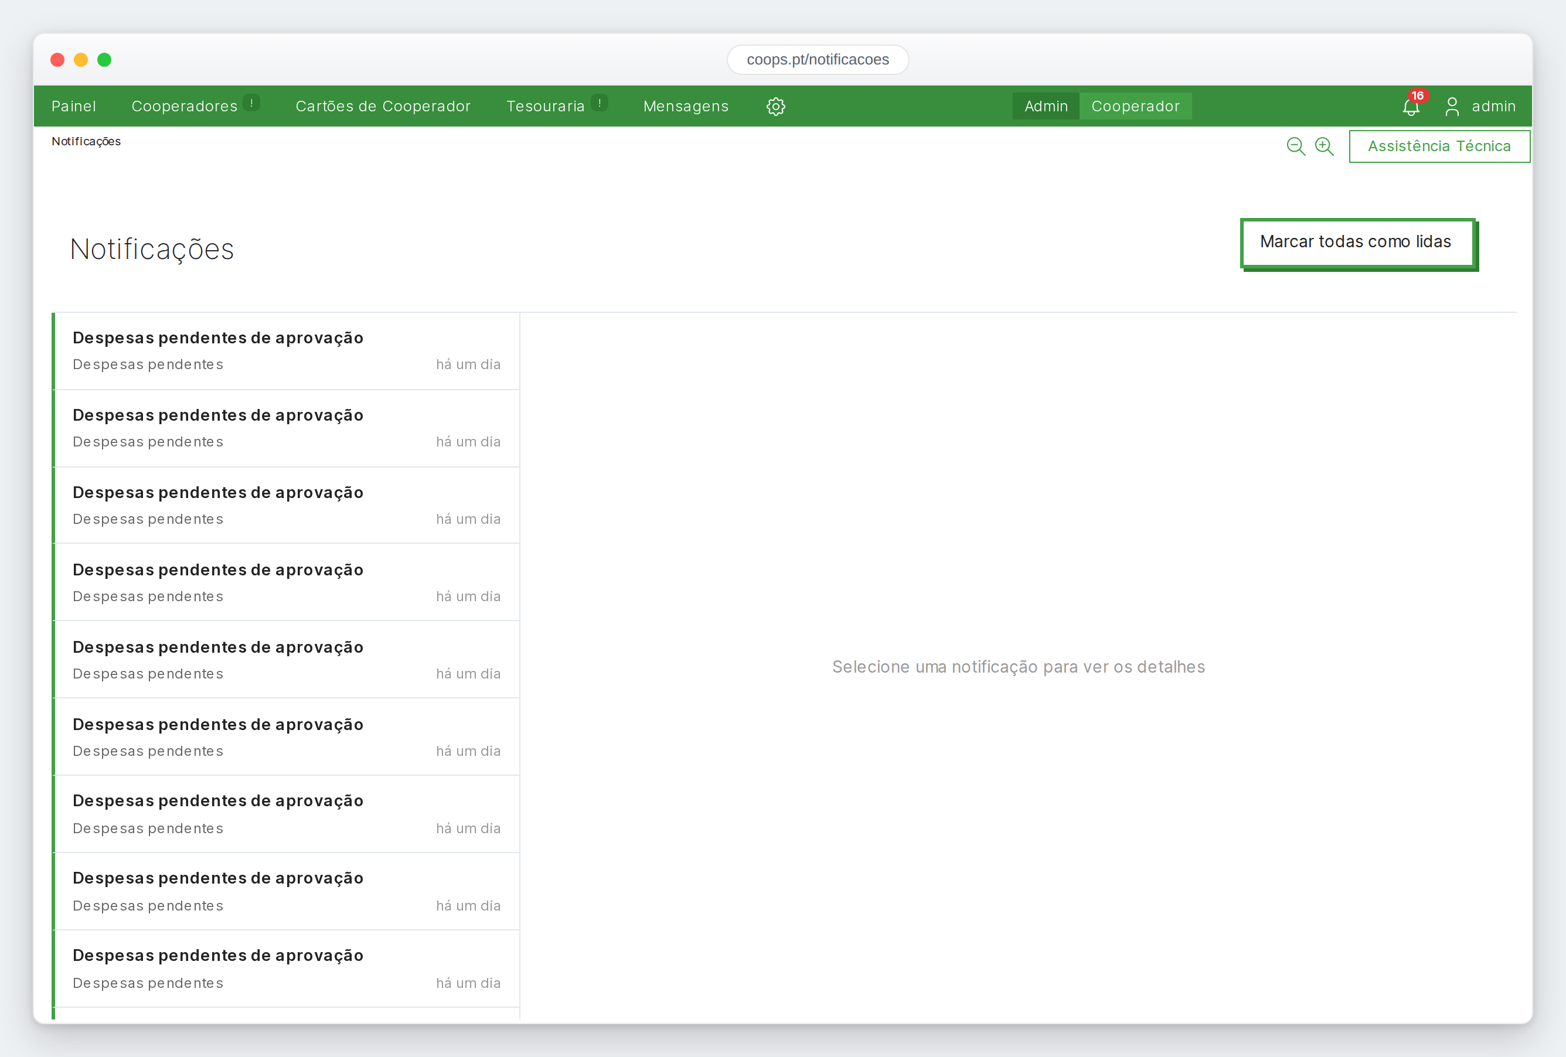Screen dimensions: 1566x1057
Task: Click the red 16 notification count badge
Action: tap(1418, 96)
